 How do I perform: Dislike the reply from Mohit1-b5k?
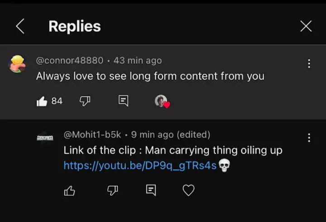[112, 190]
